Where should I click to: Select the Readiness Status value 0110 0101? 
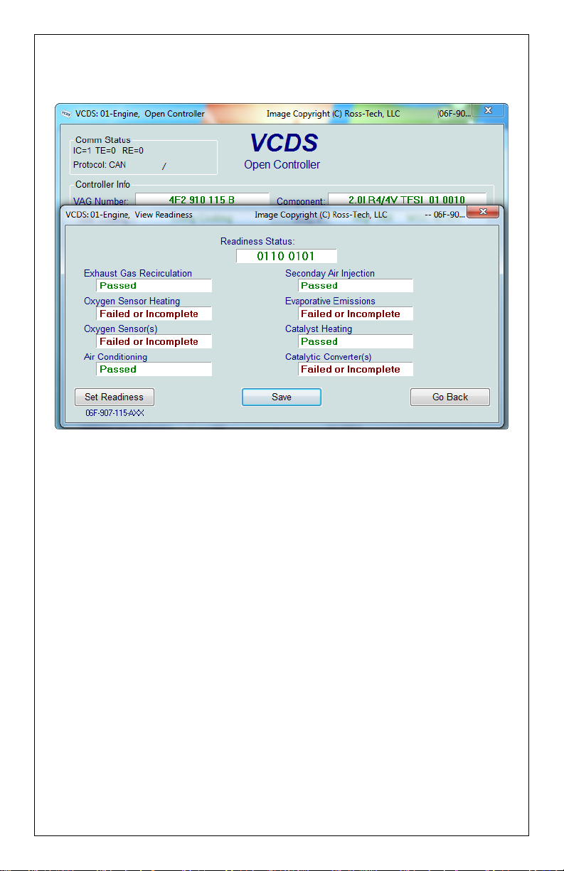point(287,256)
